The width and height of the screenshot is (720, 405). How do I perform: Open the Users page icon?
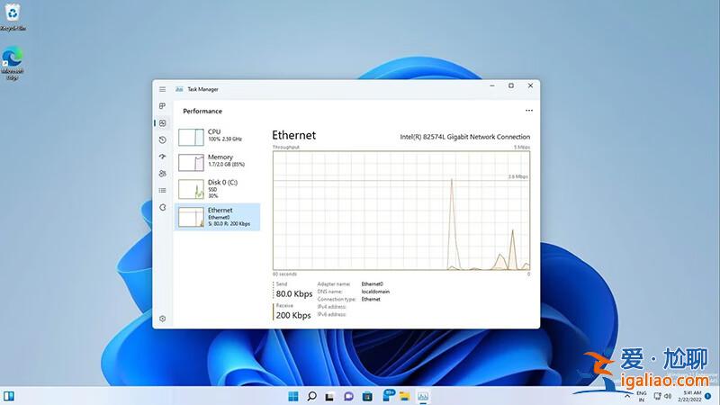163,174
